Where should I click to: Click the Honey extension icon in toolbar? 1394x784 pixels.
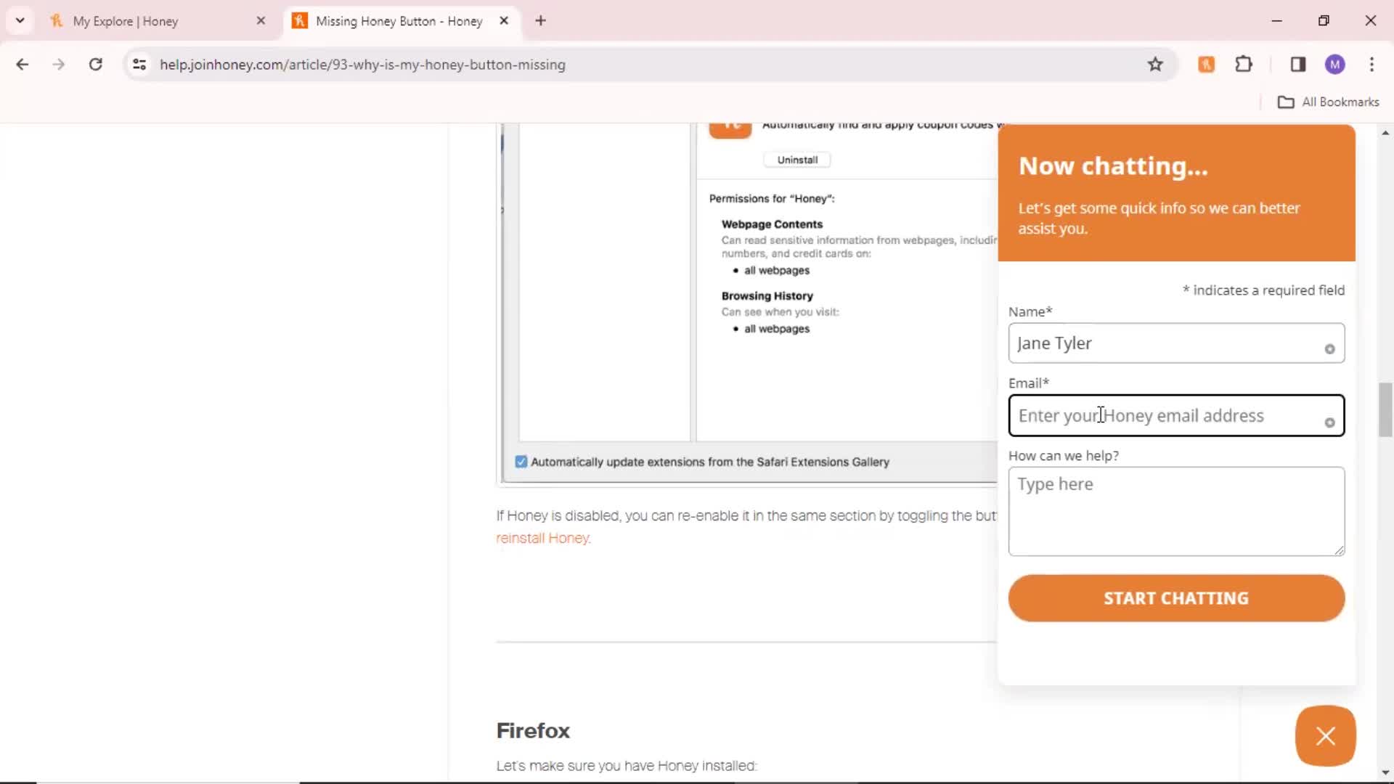click(x=1205, y=64)
